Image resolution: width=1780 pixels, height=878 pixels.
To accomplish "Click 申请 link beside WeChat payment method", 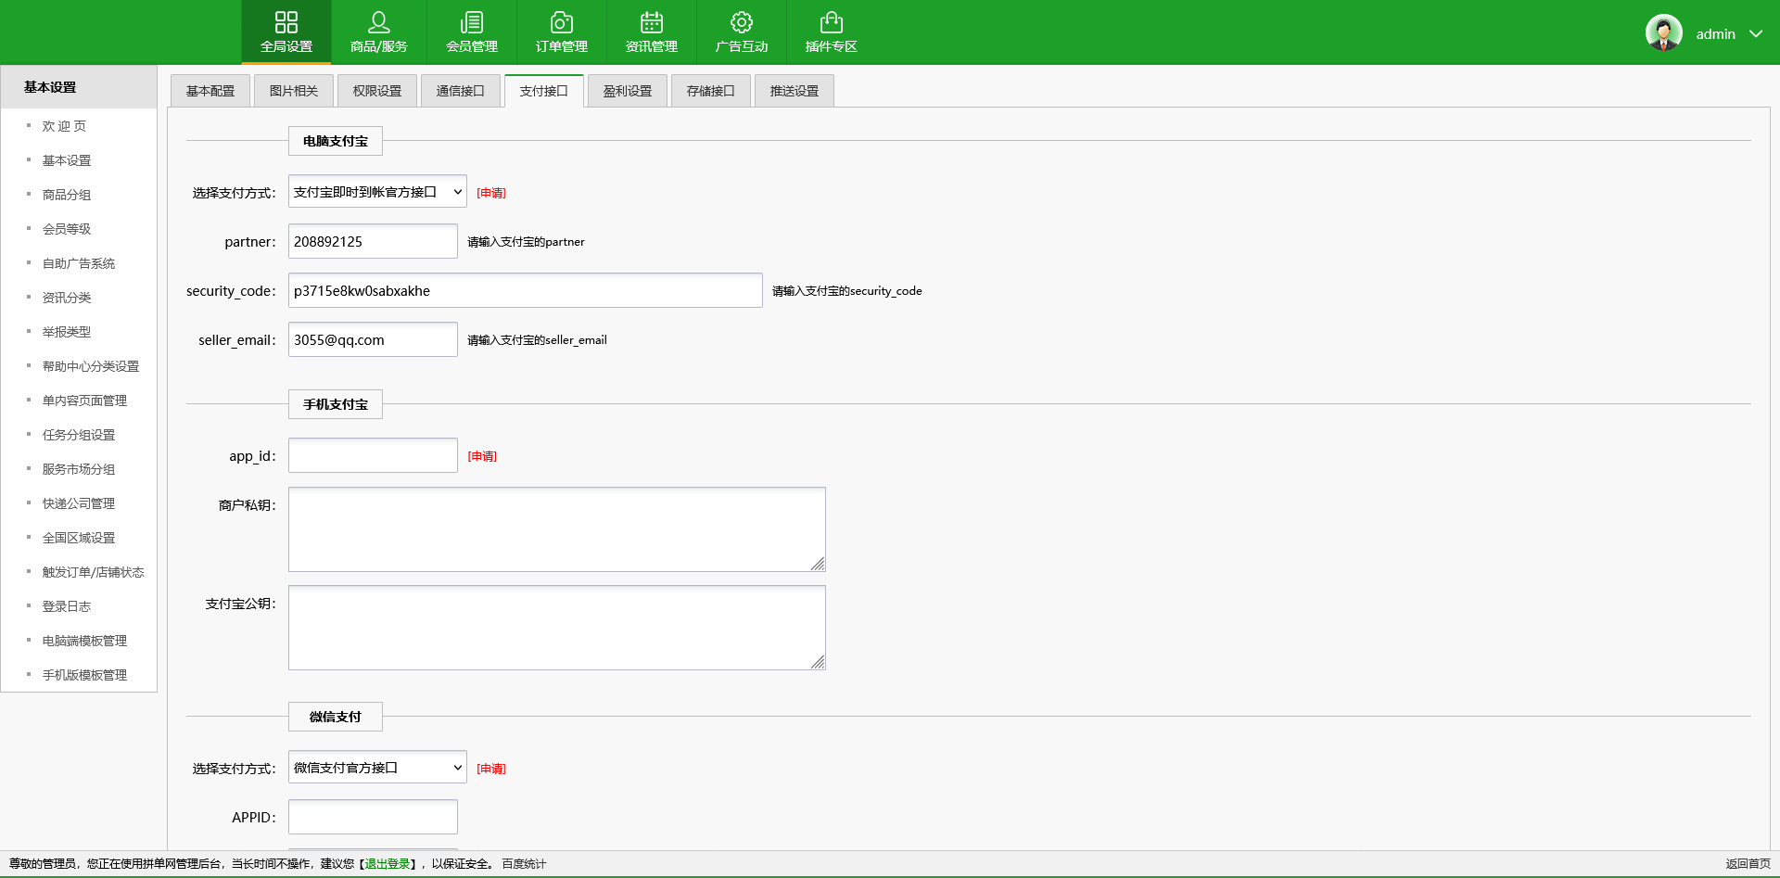I will [x=491, y=769].
